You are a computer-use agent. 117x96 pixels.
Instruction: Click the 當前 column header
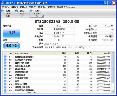click(61, 53)
